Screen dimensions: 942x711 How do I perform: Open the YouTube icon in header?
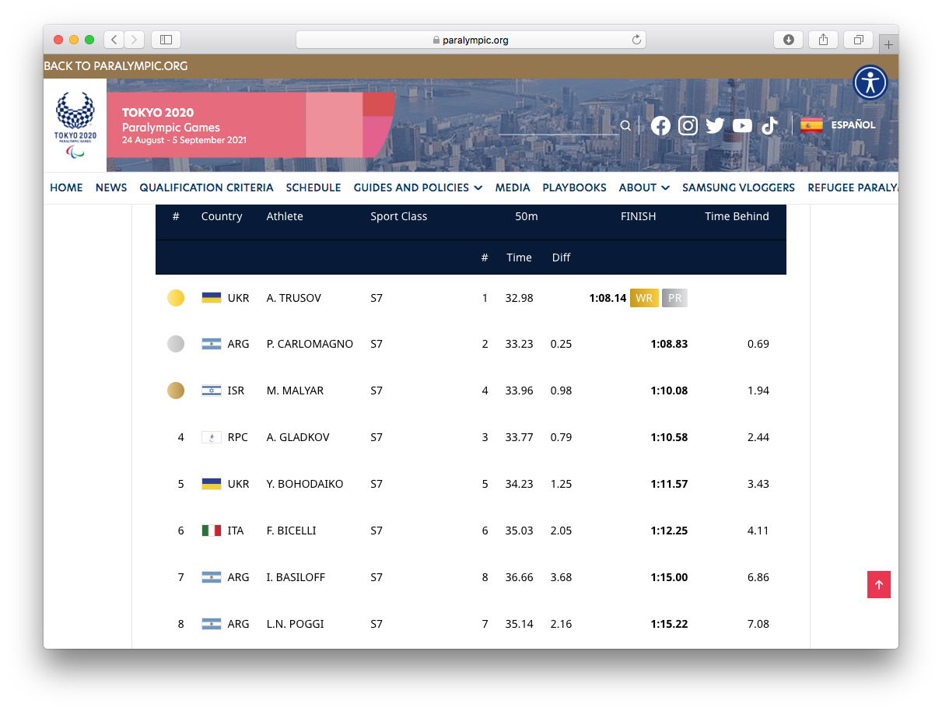click(x=742, y=125)
